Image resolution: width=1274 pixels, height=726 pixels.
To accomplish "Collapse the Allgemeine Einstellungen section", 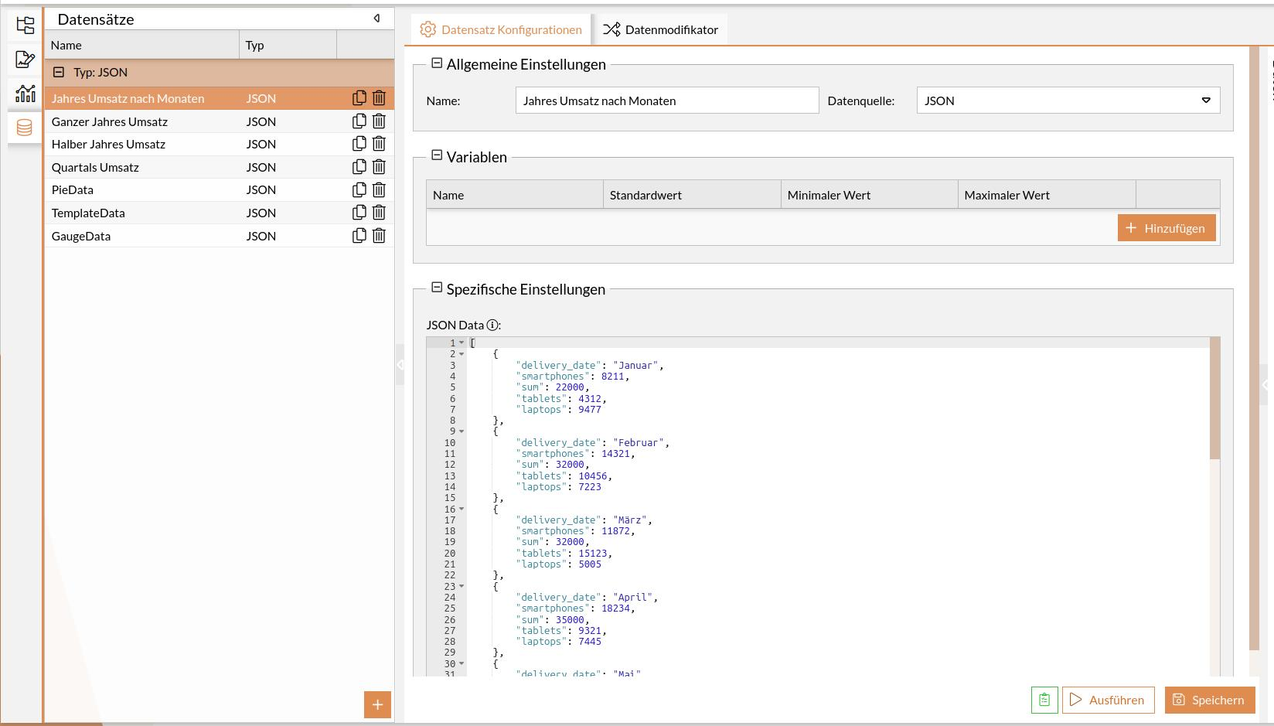I will tap(437, 63).
